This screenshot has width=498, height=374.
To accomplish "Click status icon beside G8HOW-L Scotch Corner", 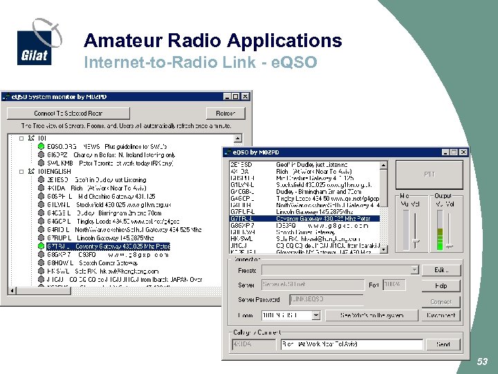I will 41,262.
